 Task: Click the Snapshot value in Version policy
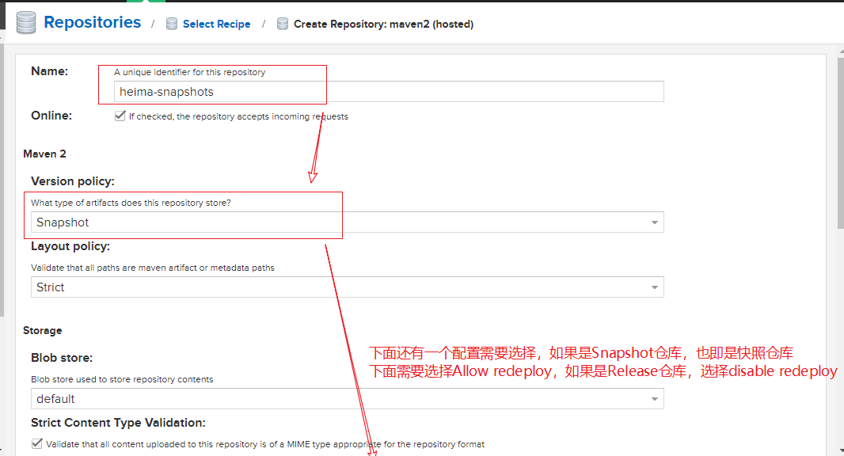[x=63, y=222]
